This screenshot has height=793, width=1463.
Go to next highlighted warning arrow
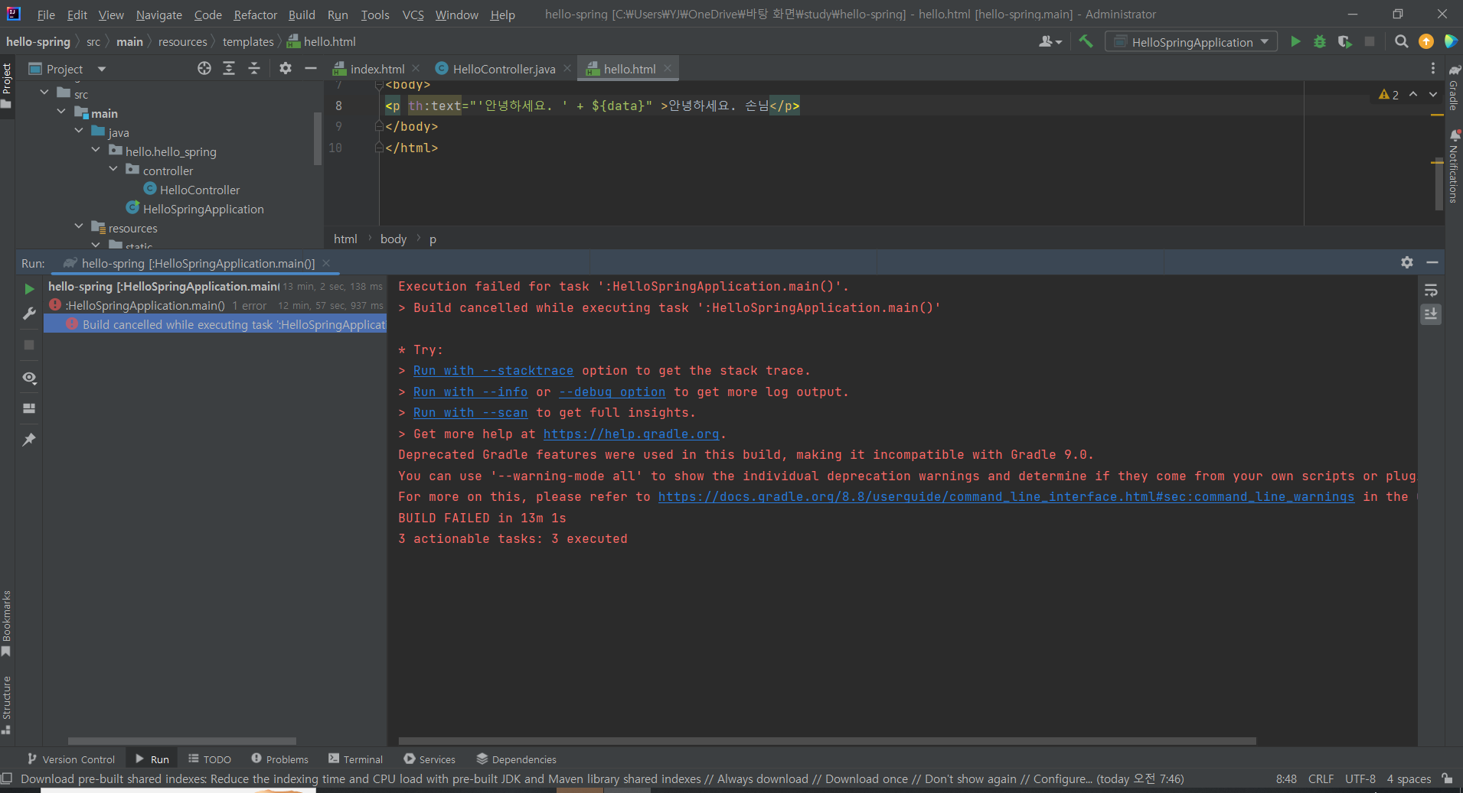pos(1433,94)
